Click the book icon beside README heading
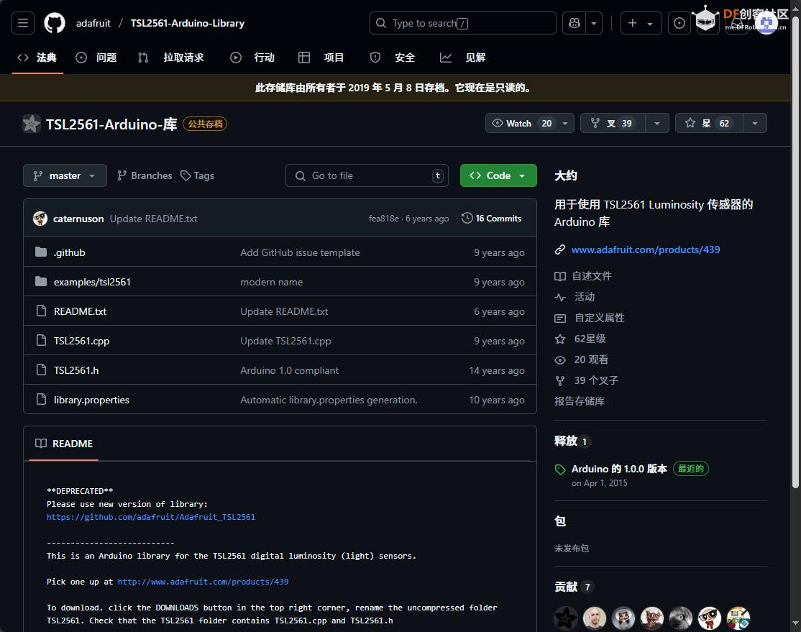The width and height of the screenshot is (801, 632). (x=41, y=443)
